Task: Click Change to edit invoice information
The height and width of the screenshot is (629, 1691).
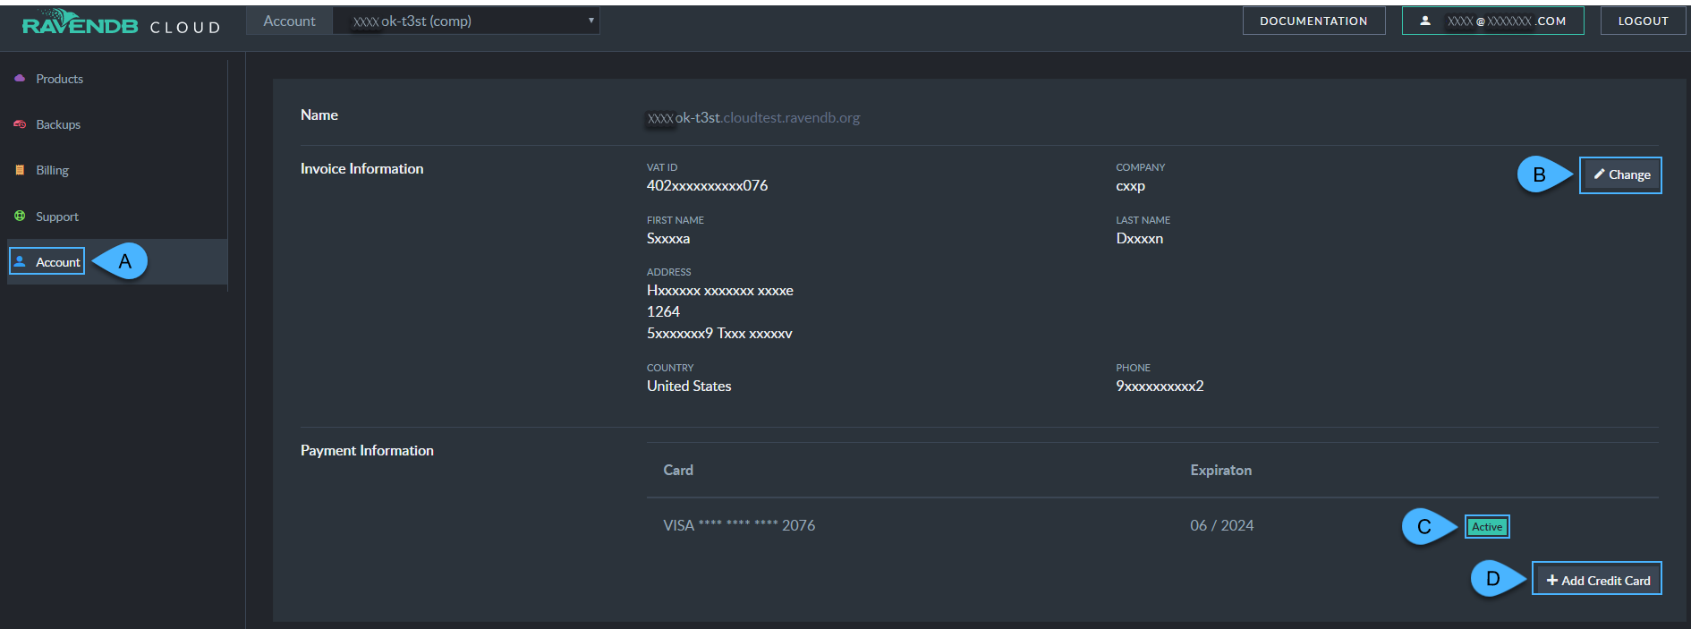Action: 1620,175
